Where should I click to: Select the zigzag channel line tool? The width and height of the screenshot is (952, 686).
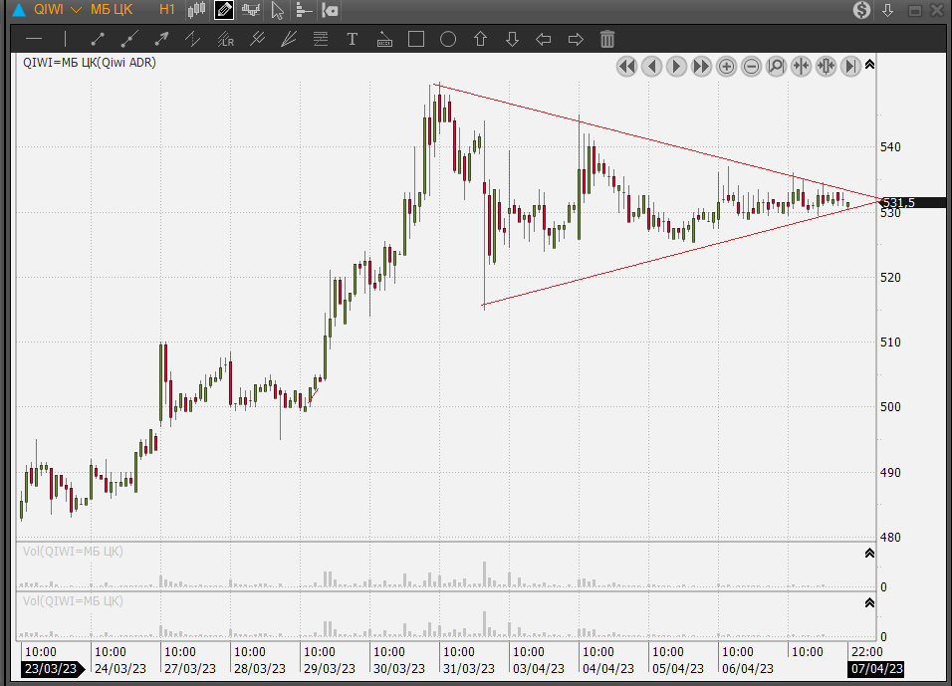tap(193, 40)
